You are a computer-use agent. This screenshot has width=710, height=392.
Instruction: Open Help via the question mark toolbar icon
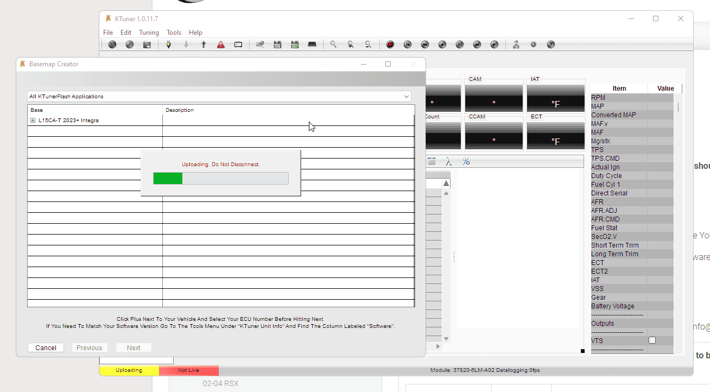550,44
